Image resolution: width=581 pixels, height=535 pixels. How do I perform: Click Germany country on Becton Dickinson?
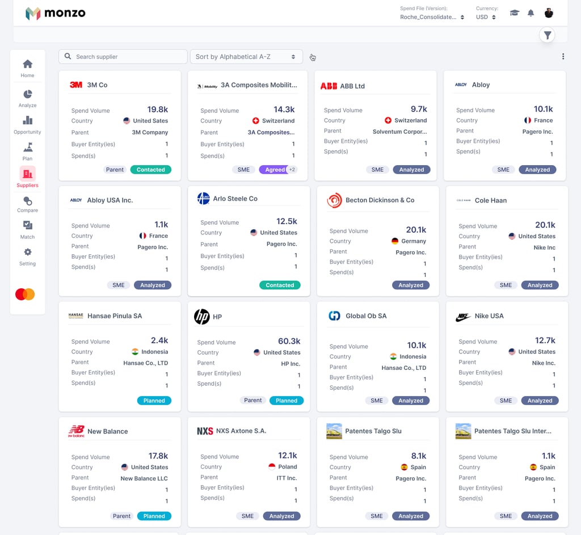[x=409, y=241]
